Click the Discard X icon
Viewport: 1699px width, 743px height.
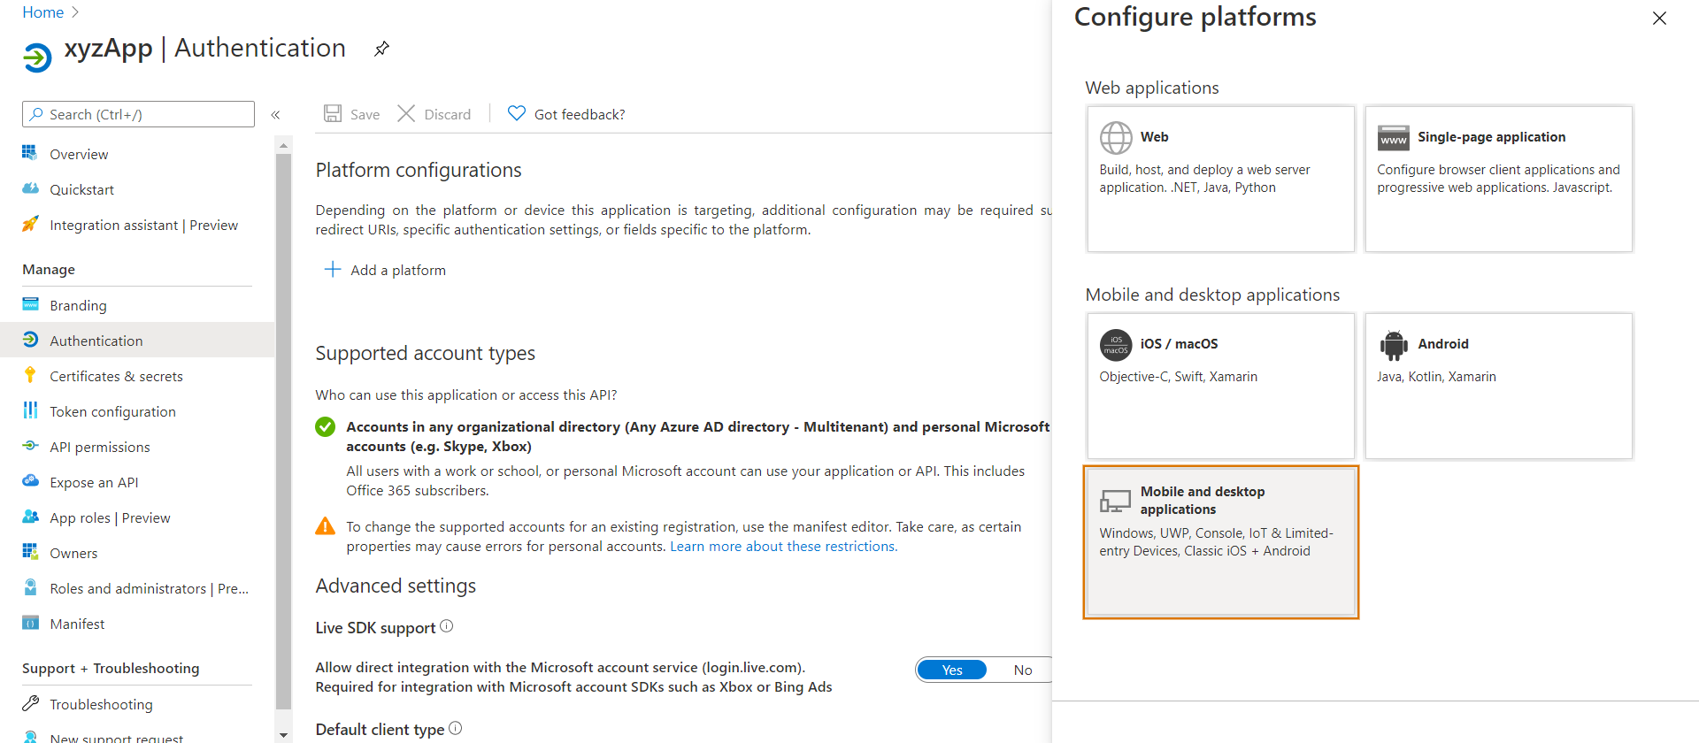[x=406, y=113]
